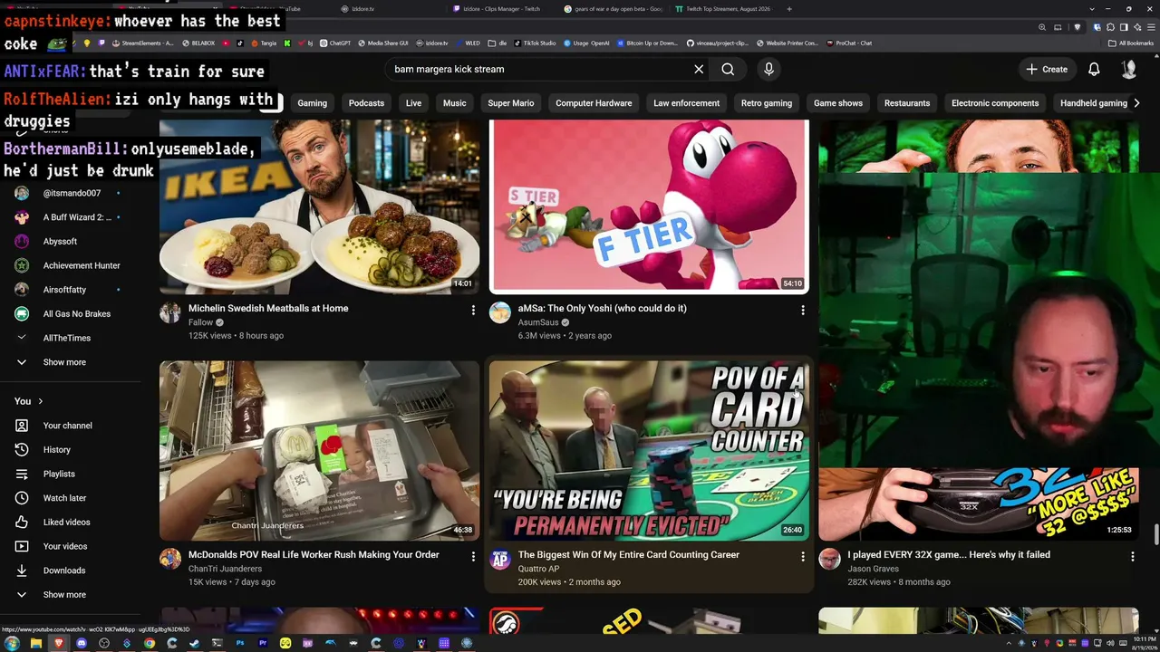
Task: Open the TikTok Studio bookmark
Action: click(535, 43)
